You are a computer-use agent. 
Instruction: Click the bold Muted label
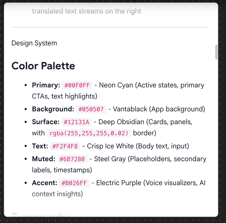coord(43,159)
